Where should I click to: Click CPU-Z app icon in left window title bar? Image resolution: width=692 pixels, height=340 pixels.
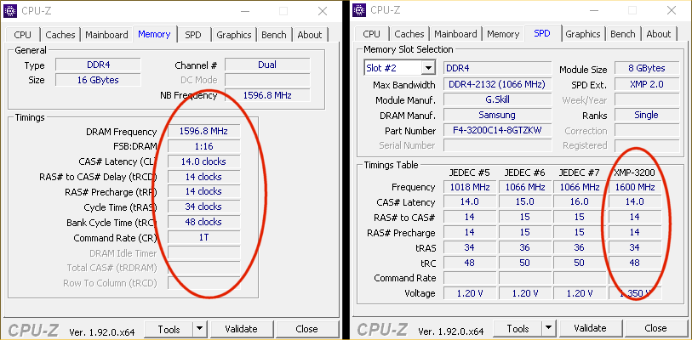10,10
